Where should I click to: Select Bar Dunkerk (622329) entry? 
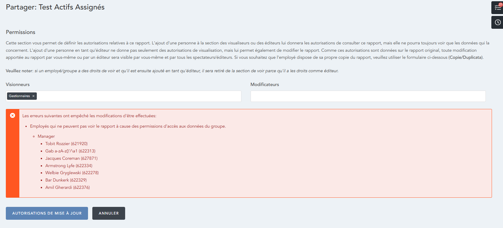(x=66, y=180)
